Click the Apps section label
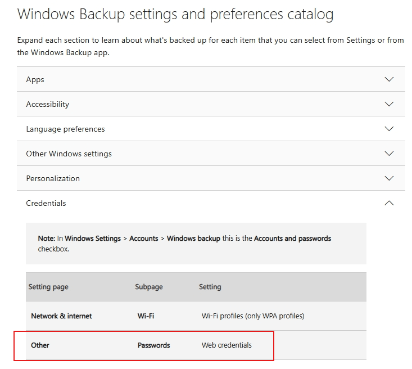This screenshot has width=412, height=369. point(35,79)
